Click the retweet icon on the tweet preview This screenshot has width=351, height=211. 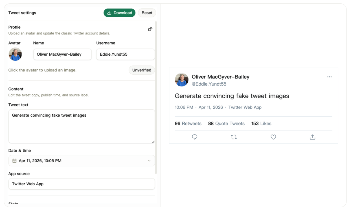[x=234, y=137]
